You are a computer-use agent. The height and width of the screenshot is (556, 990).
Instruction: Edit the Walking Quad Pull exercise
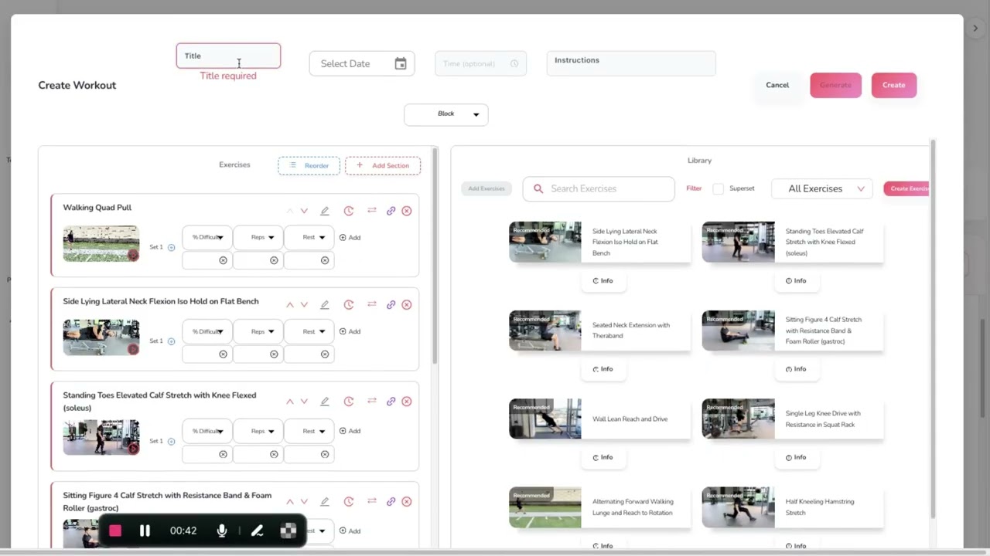325,211
